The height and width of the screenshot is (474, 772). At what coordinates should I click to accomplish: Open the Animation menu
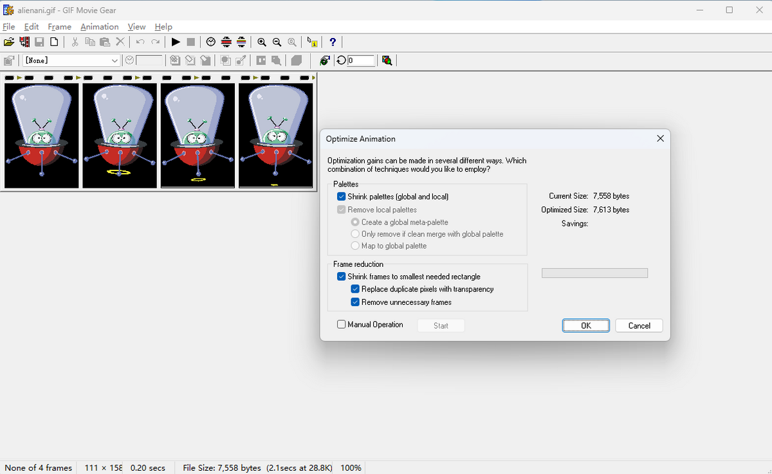99,26
